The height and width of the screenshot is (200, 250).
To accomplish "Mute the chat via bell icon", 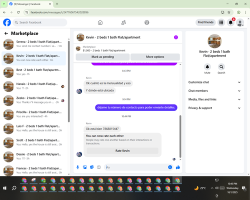I will pyautogui.click(x=207, y=67).
